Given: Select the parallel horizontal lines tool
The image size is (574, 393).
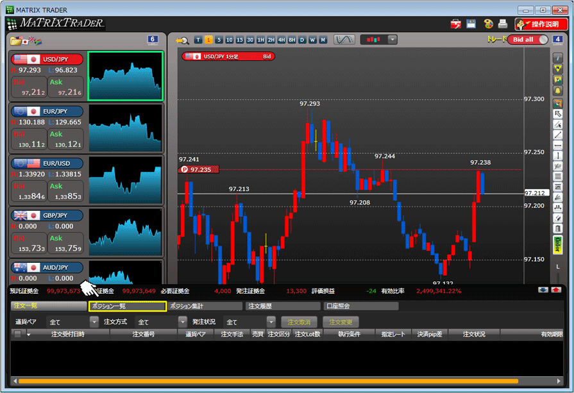Looking at the screenshot, I should [557, 177].
